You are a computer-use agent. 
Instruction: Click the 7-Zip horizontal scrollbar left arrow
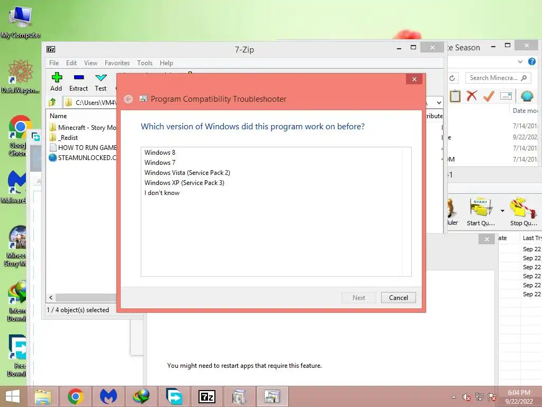click(x=51, y=298)
